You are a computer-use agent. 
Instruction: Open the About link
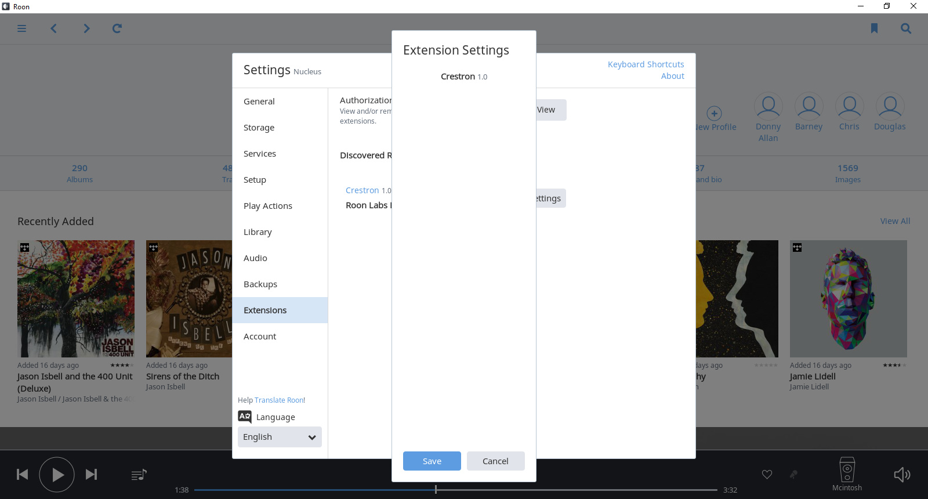tap(673, 76)
